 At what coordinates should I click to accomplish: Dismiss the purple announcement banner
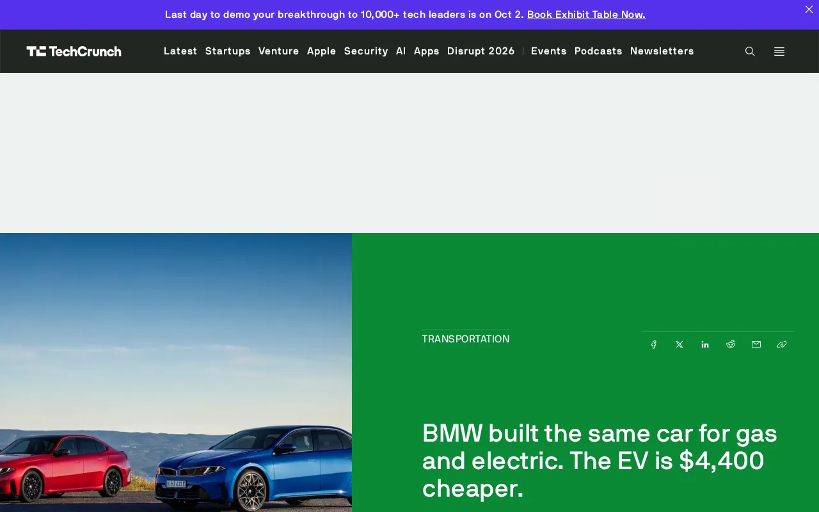(x=809, y=10)
